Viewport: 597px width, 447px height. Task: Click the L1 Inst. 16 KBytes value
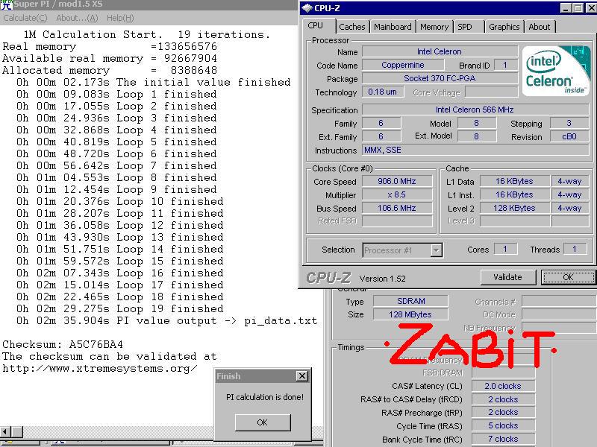click(514, 194)
